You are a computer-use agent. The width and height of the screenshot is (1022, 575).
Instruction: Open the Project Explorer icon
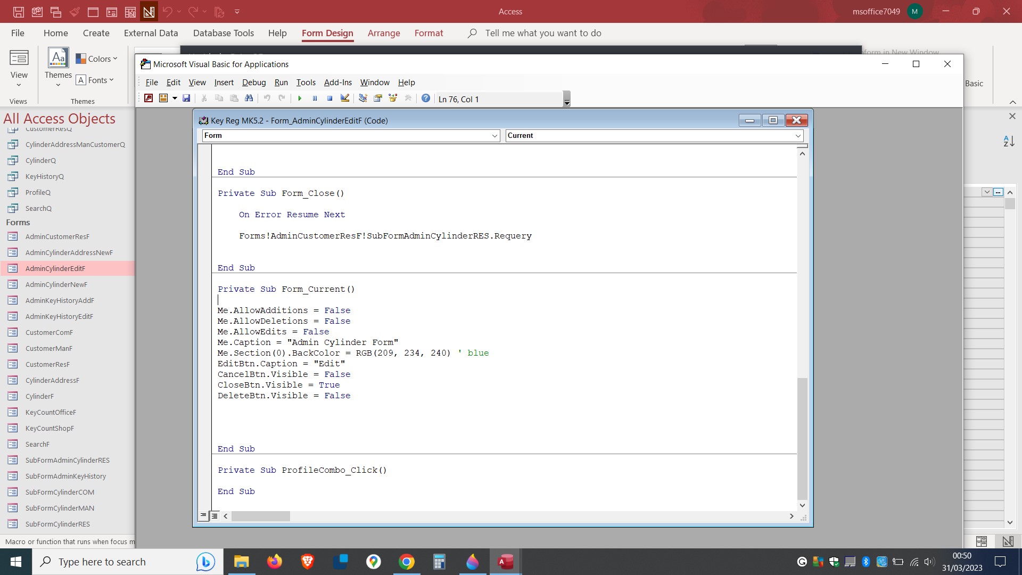(362, 98)
